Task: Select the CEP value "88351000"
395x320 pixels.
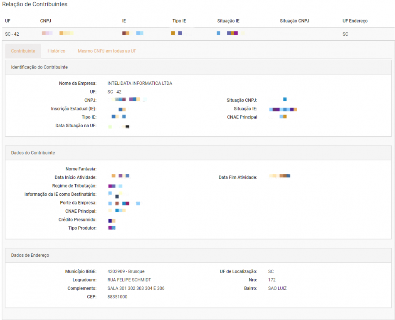Action: (x=117, y=297)
